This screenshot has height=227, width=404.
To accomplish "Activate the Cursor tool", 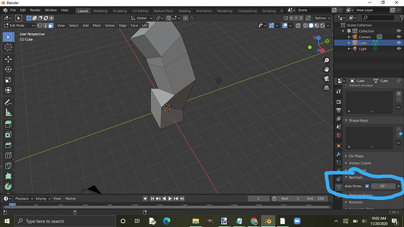I will [x=8, y=48].
